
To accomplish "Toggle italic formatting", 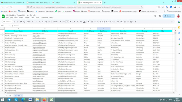I will pyautogui.click(x=77, y=22).
